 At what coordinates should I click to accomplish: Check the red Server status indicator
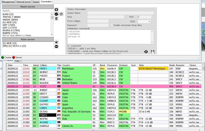coord(14,57)
